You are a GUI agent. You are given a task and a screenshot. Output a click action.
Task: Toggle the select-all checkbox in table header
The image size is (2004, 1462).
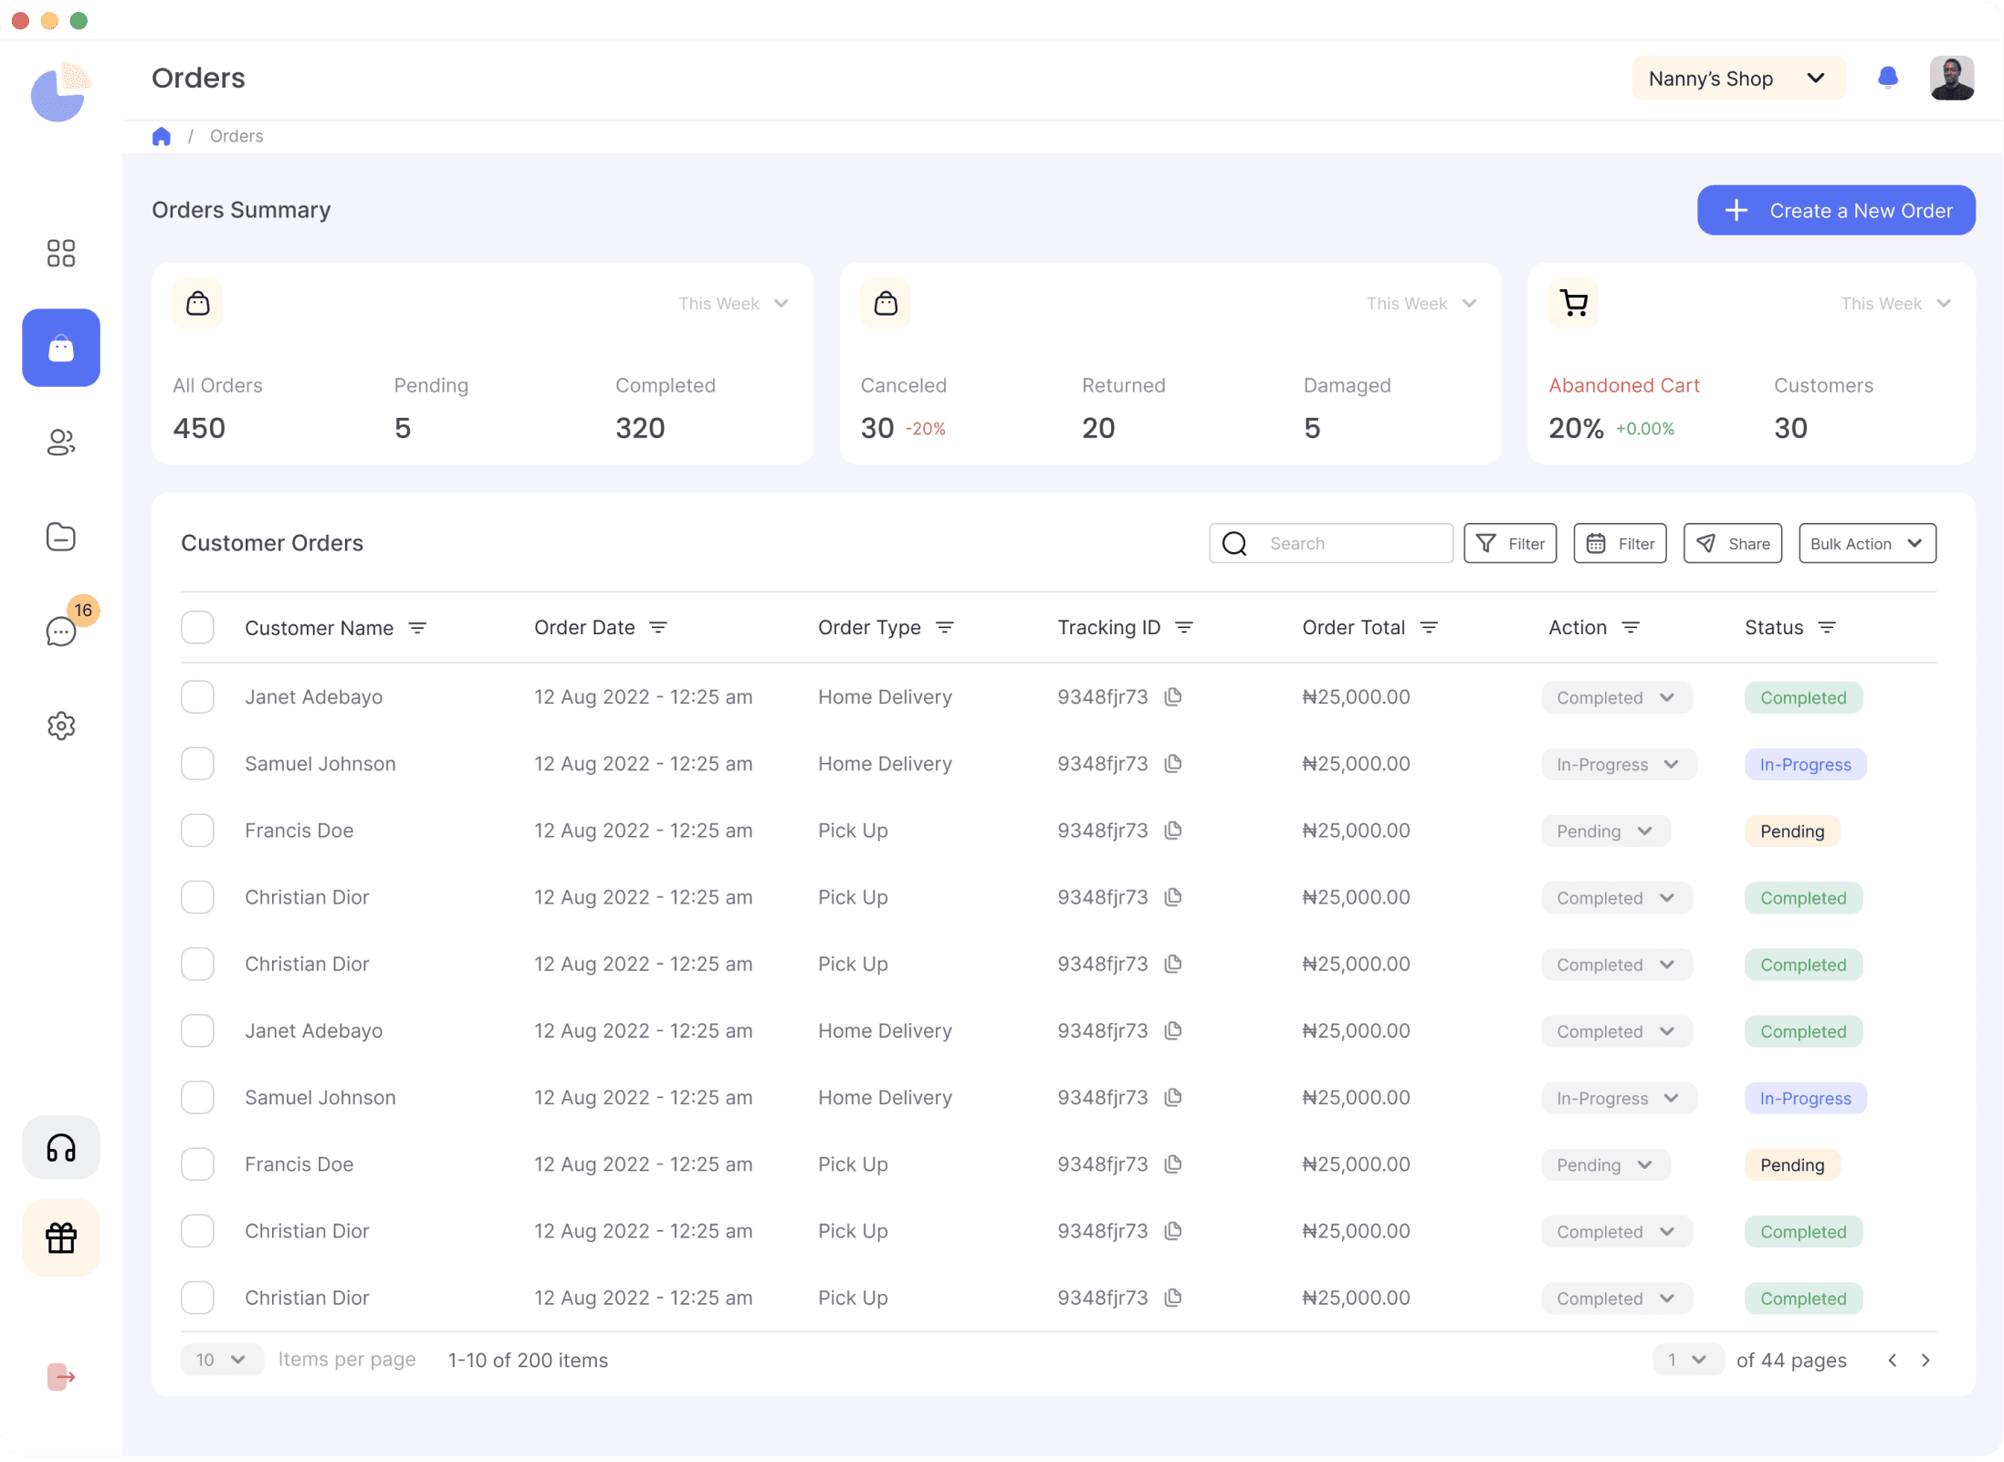pyautogui.click(x=197, y=628)
